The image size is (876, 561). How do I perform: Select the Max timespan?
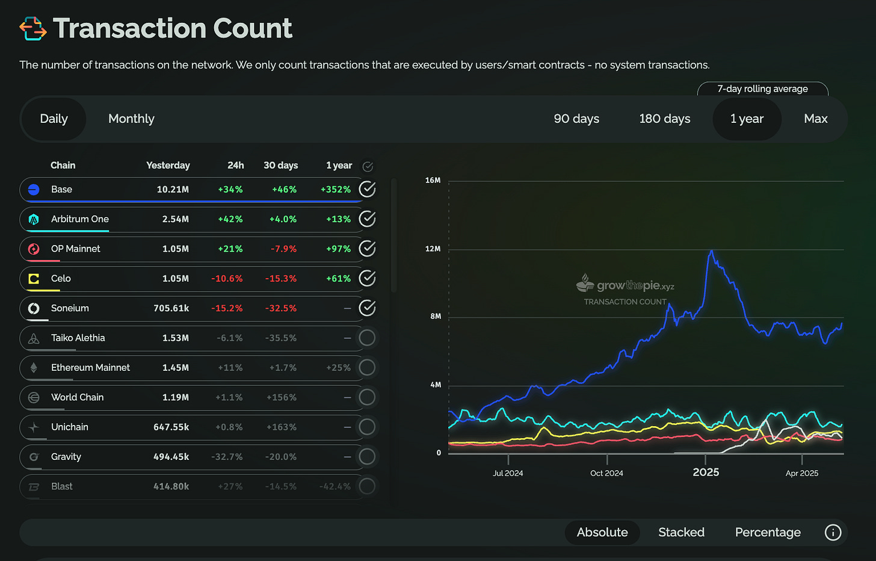click(x=816, y=119)
